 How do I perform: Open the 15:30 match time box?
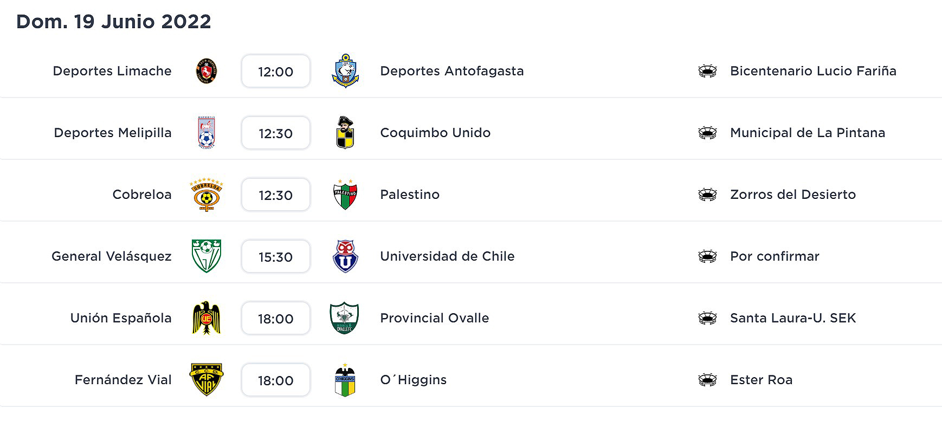(x=275, y=256)
